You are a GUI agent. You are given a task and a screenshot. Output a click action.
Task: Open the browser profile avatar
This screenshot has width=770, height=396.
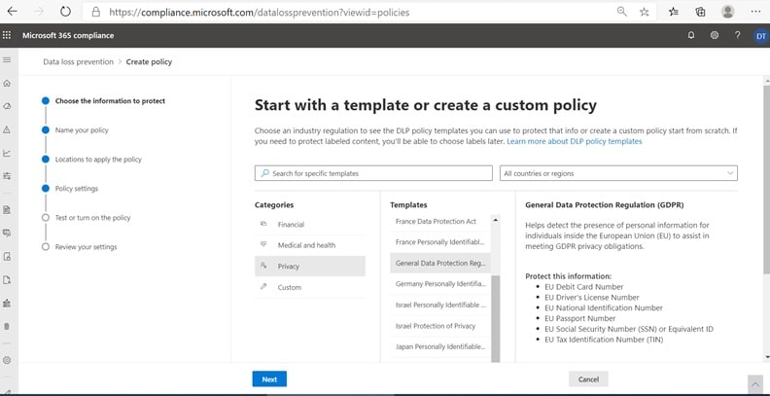coord(728,12)
